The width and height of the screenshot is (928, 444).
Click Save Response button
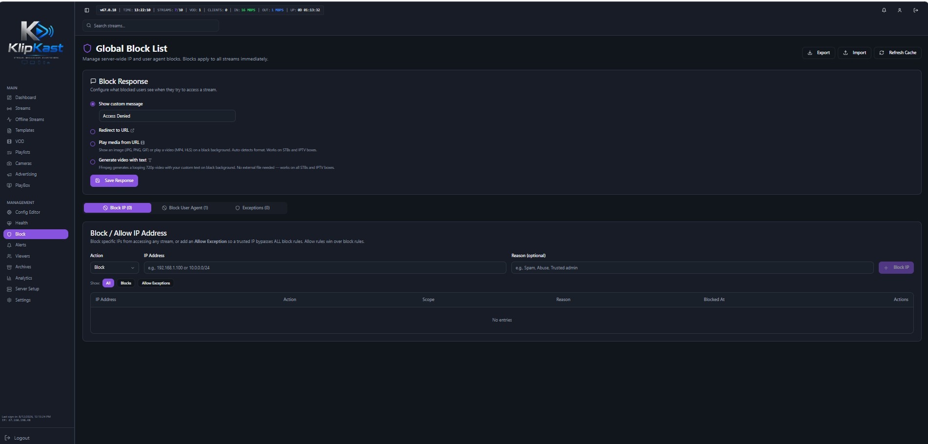114,181
